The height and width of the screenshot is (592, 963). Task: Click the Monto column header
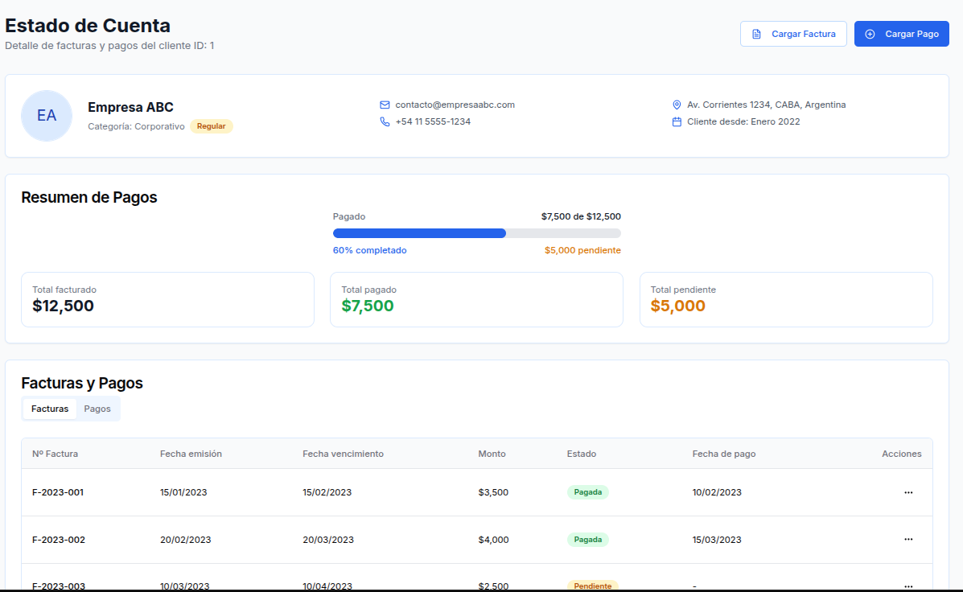click(492, 454)
